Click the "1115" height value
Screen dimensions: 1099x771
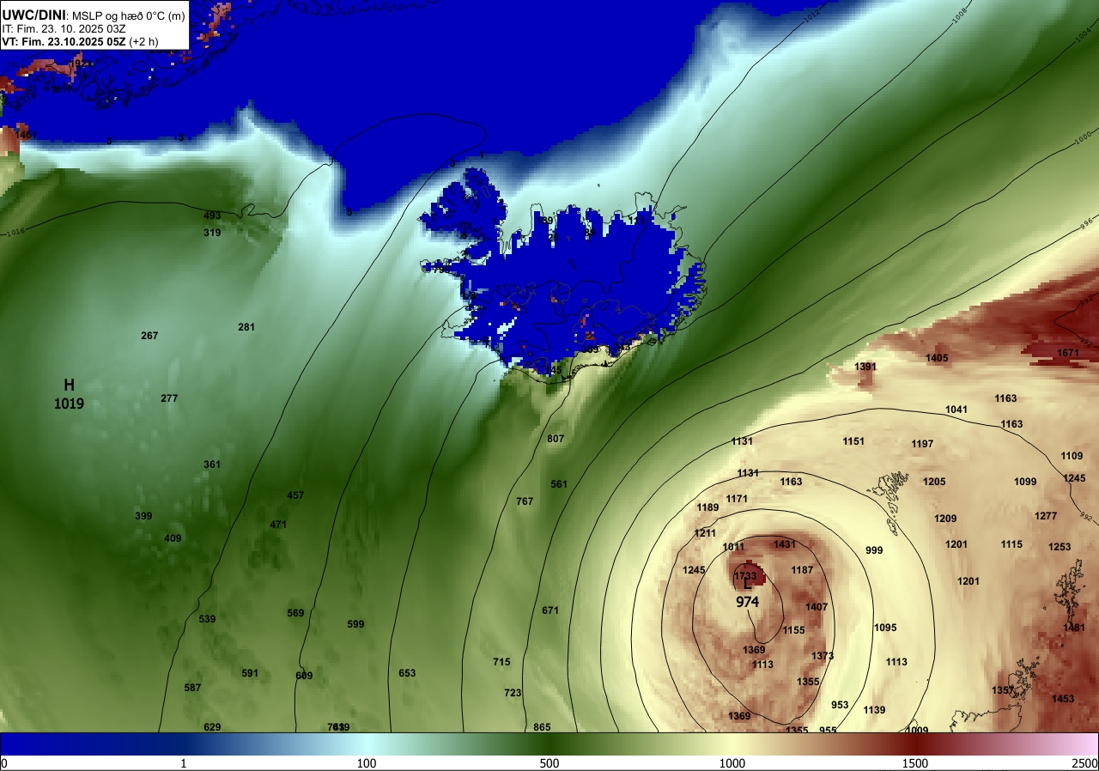point(1011,544)
